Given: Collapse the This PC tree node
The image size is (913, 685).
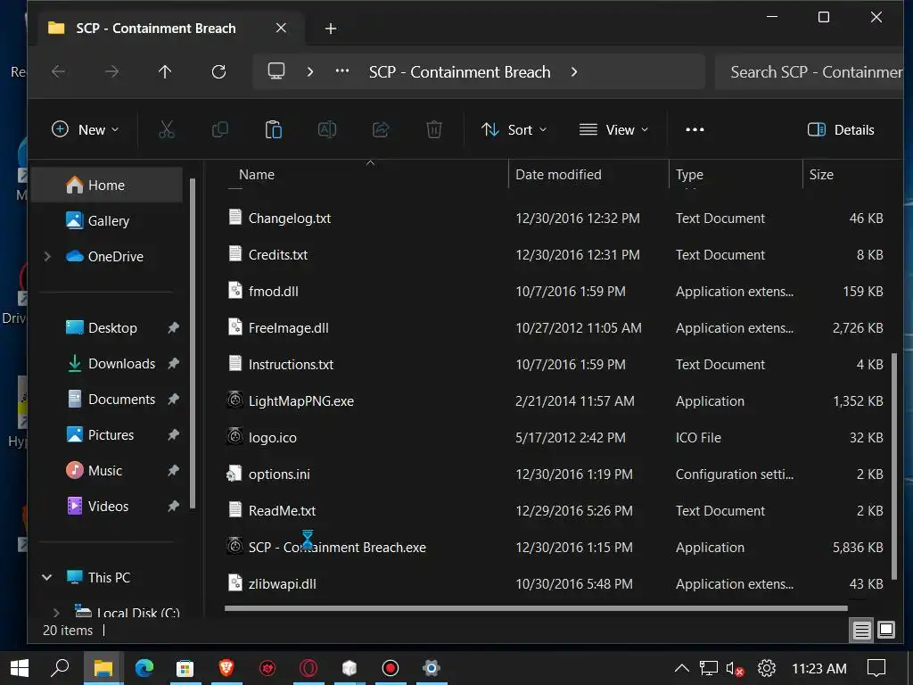Looking at the screenshot, I should (47, 577).
